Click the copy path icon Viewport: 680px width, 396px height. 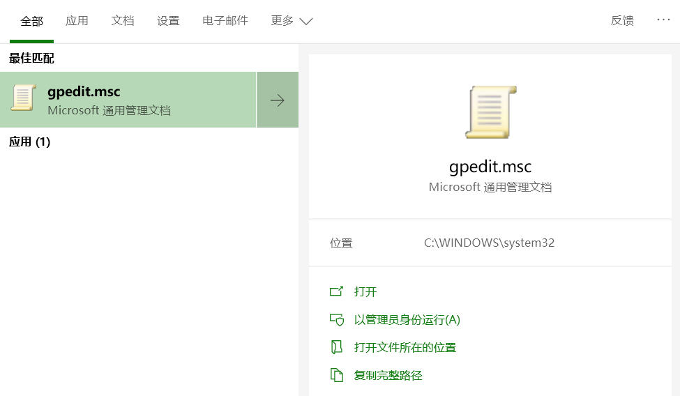tap(337, 375)
